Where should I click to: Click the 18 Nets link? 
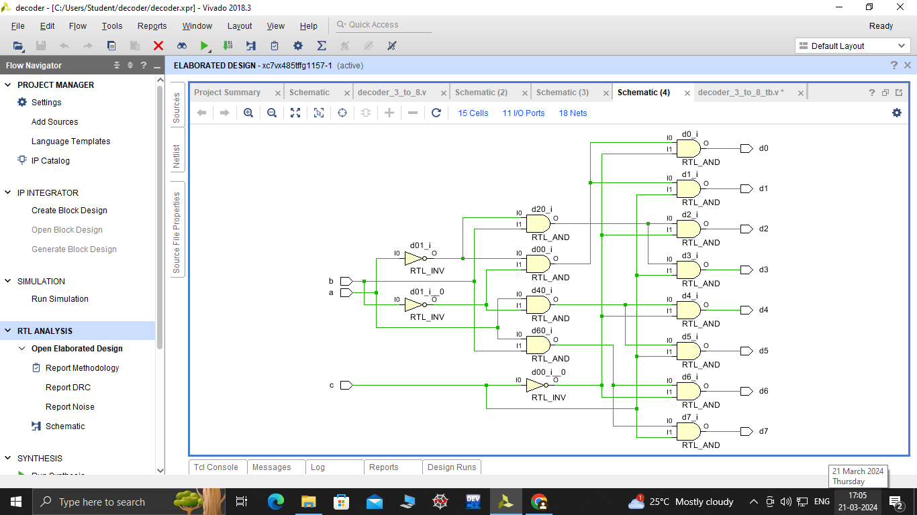(573, 113)
